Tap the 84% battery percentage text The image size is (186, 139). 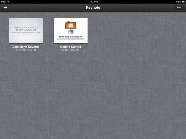178,1
